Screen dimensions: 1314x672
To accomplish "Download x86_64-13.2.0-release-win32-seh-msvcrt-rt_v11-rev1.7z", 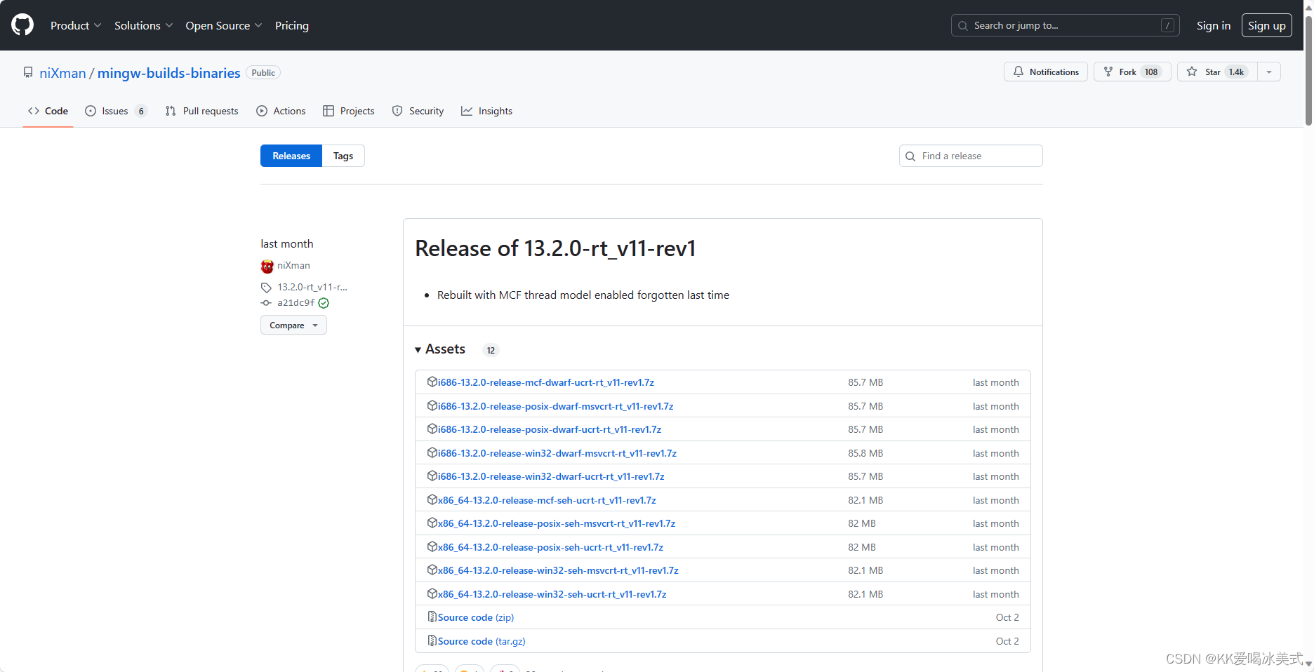I will (558, 570).
